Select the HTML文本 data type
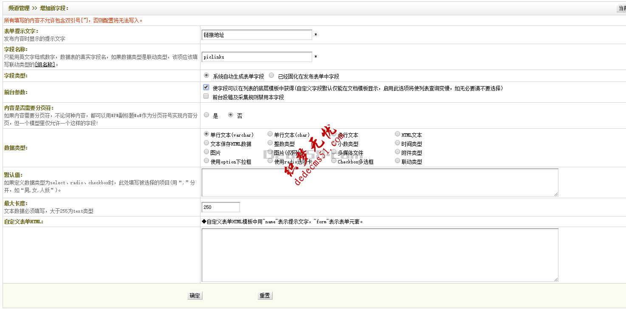Screen dimensions: 626x309 pyautogui.click(x=398, y=134)
